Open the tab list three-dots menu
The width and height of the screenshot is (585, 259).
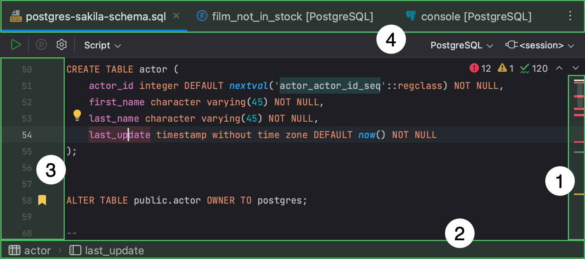pyautogui.click(x=570, y=16)
